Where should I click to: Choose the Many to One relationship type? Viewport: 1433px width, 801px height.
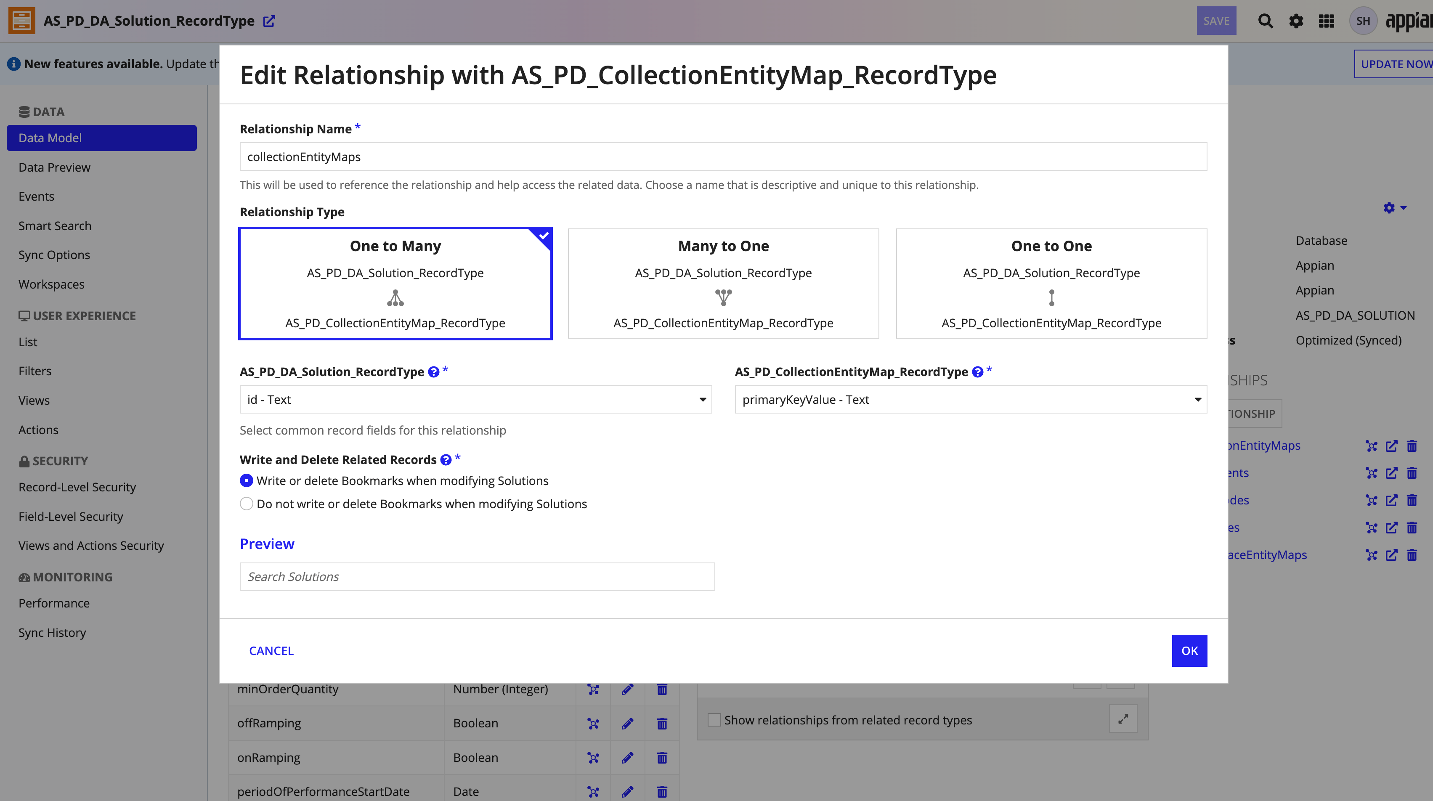click(x=723, y=284)
